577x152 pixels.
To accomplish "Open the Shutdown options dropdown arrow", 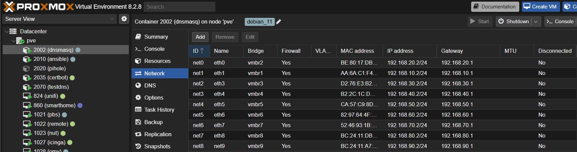I will coord(536,22).
